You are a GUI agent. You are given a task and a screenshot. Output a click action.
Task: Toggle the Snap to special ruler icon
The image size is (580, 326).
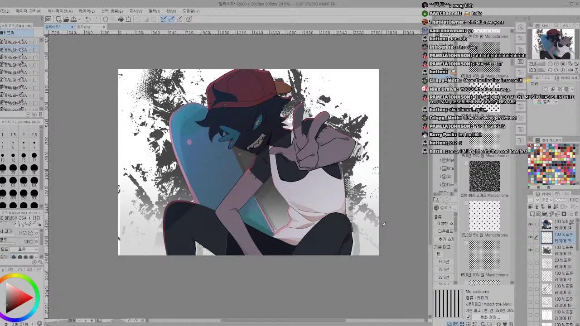171,19
